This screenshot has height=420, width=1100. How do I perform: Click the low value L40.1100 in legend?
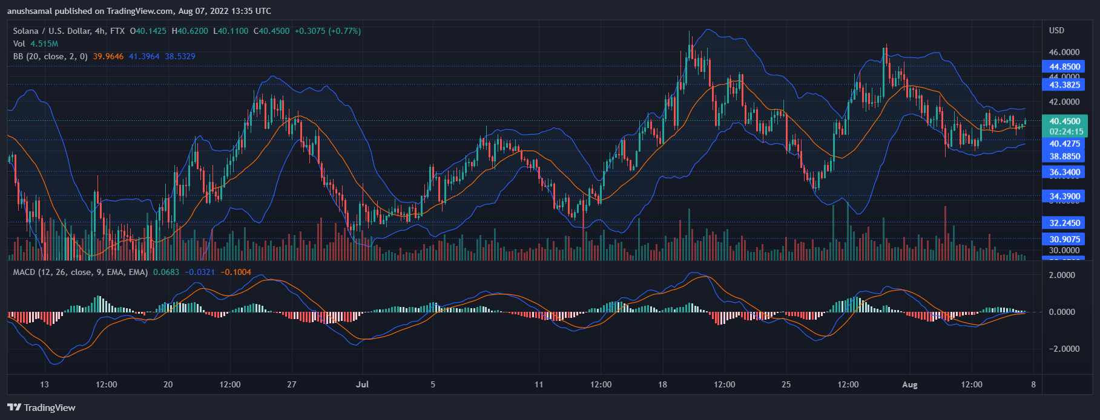tap(231, 31)
